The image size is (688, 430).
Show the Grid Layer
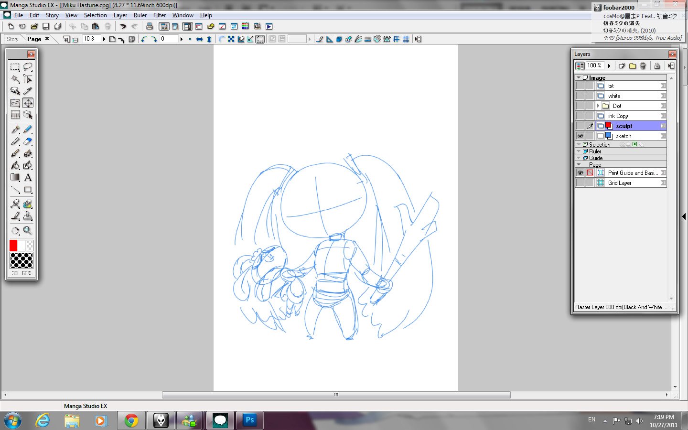click(580, 183)
